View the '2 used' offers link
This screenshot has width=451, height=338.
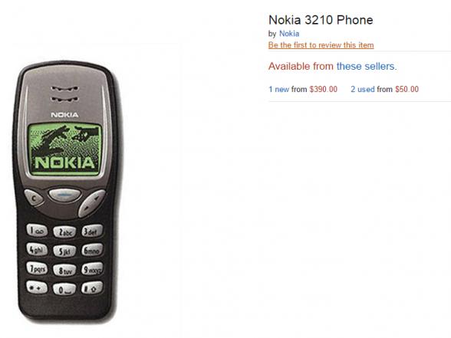click(362, 89)
